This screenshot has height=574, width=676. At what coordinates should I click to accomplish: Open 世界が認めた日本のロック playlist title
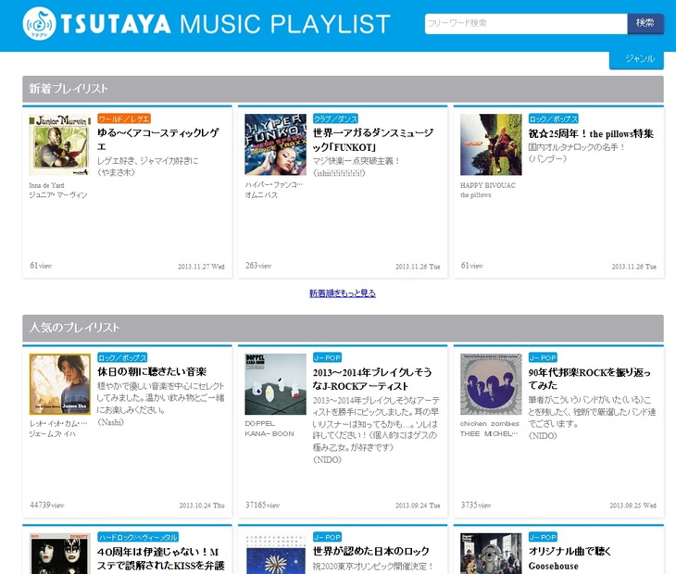tap(370, 551)
